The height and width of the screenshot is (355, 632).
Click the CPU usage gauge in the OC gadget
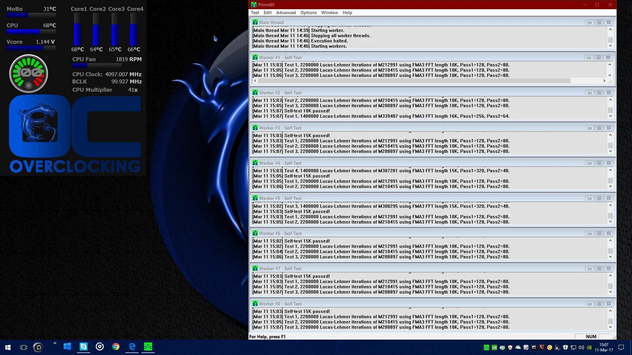coord(29,74)
